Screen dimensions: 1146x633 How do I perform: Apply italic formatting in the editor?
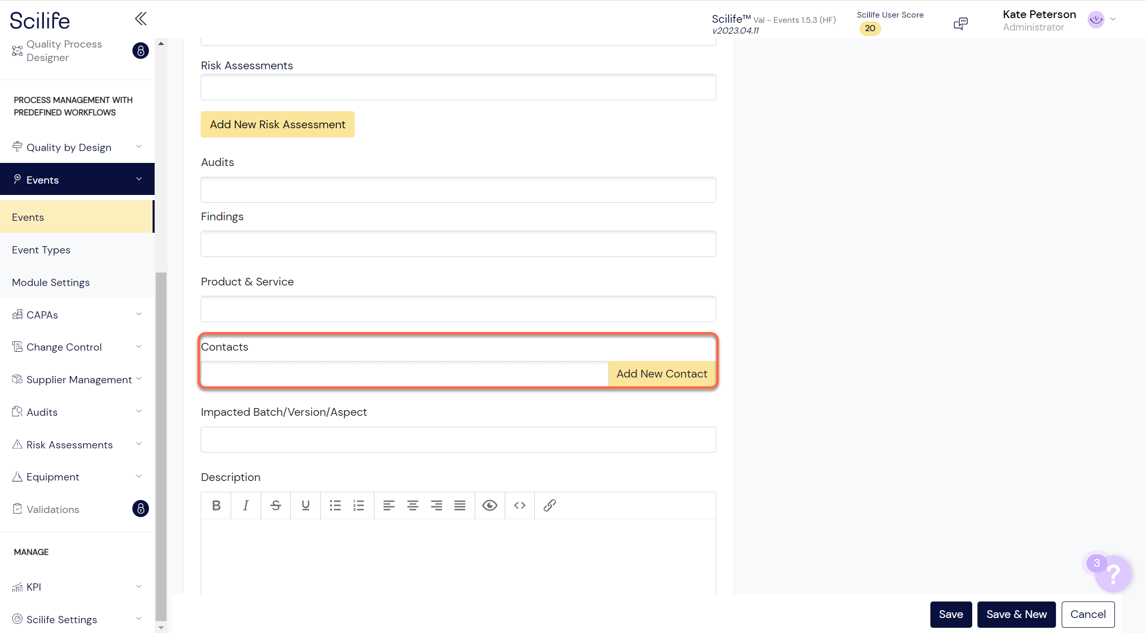click(x=246, y=505)
